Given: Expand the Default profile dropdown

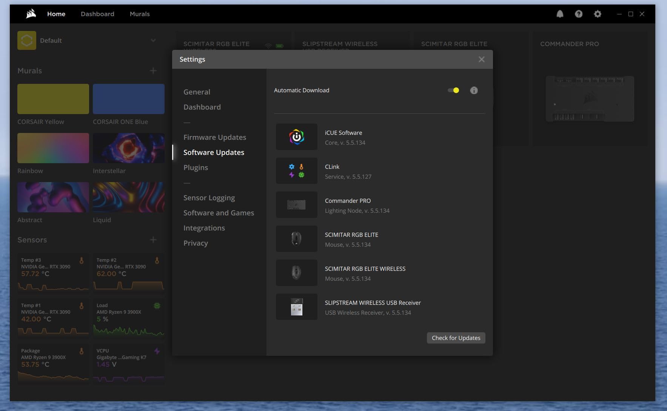Looking at the screenshot, I should (153, 40).
